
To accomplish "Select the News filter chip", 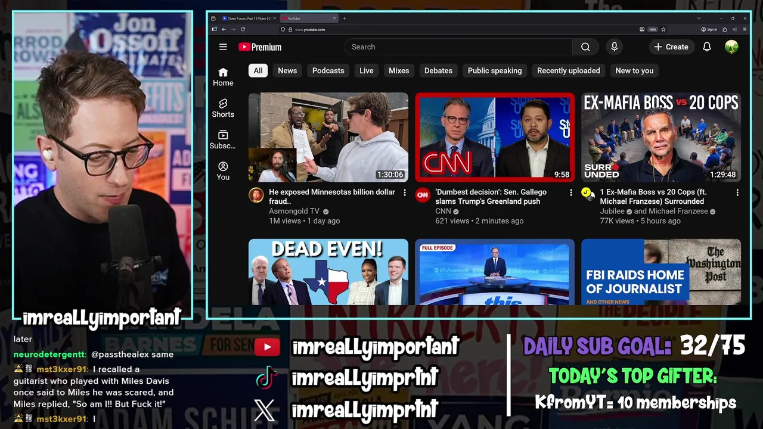I will (287, 70).
